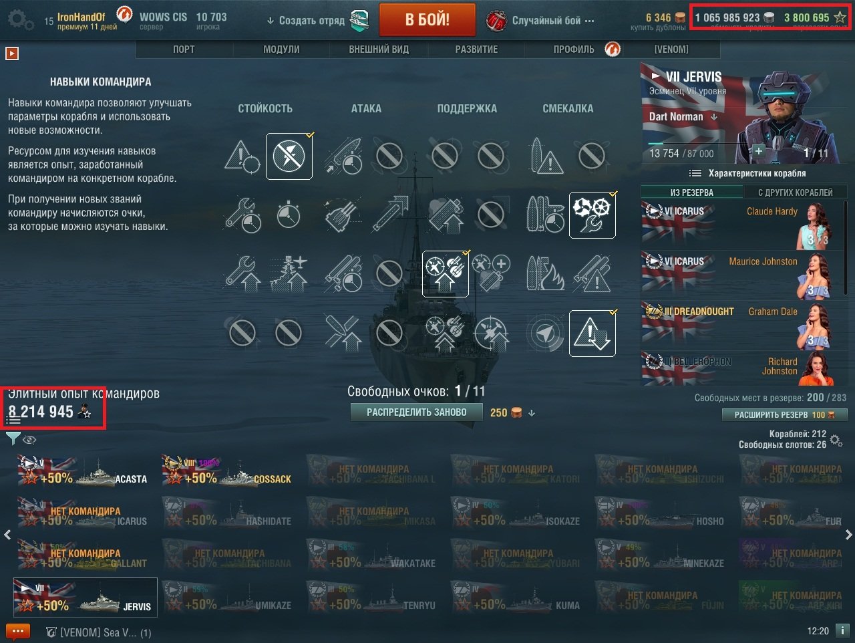Expand commander Dart Norman dropdown arrow
855x643 pixels.
click(714, 117)
